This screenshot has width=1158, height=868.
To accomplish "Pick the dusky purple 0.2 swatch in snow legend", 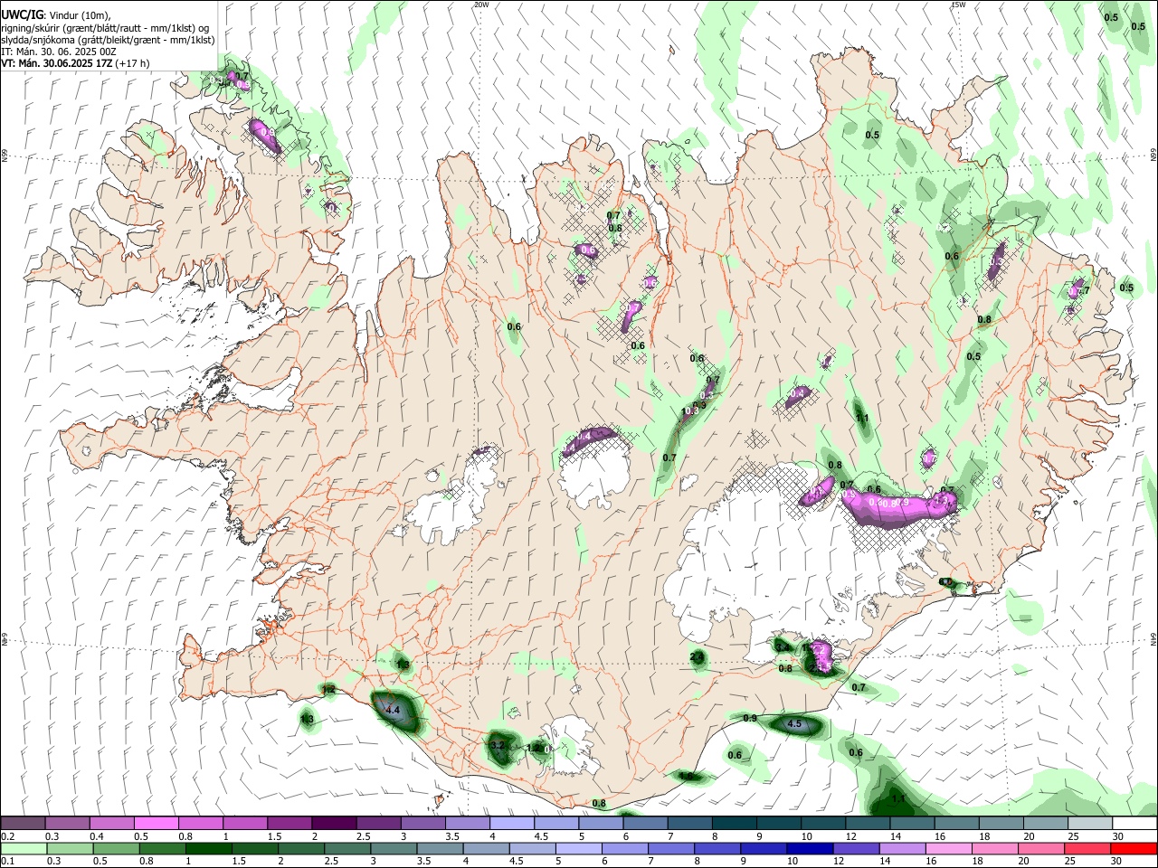I will 24,824.
